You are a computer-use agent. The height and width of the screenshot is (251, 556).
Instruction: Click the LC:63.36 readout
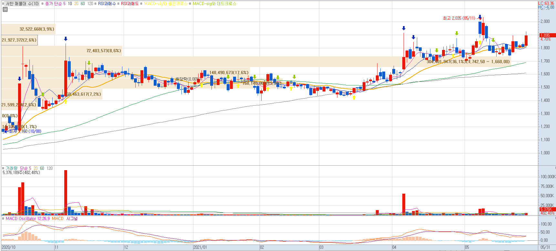(x=546, y=3)
